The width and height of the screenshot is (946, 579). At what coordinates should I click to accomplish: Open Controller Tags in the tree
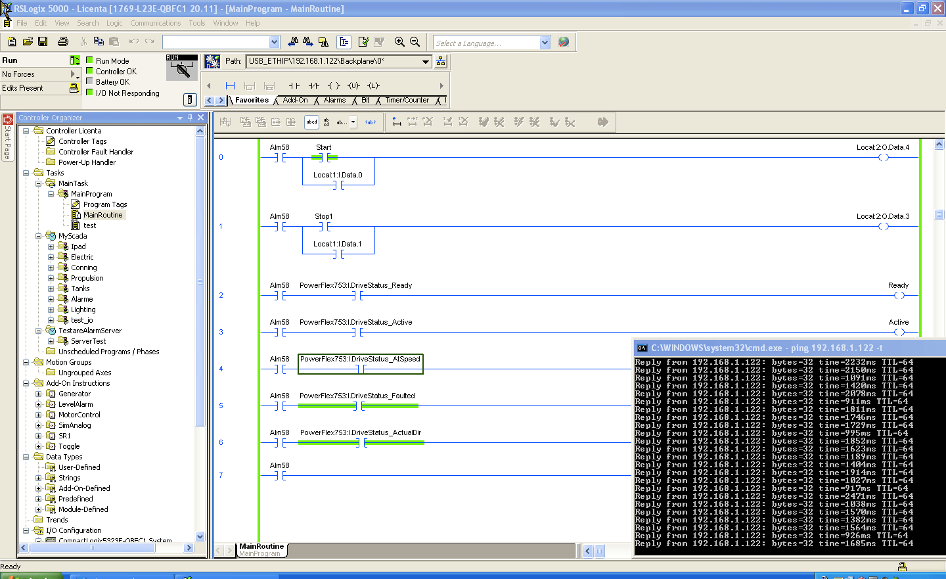tap(82, 141)
